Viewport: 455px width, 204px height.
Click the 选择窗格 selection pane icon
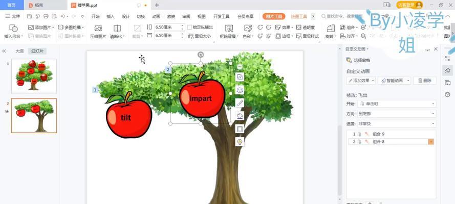point(349,60)
